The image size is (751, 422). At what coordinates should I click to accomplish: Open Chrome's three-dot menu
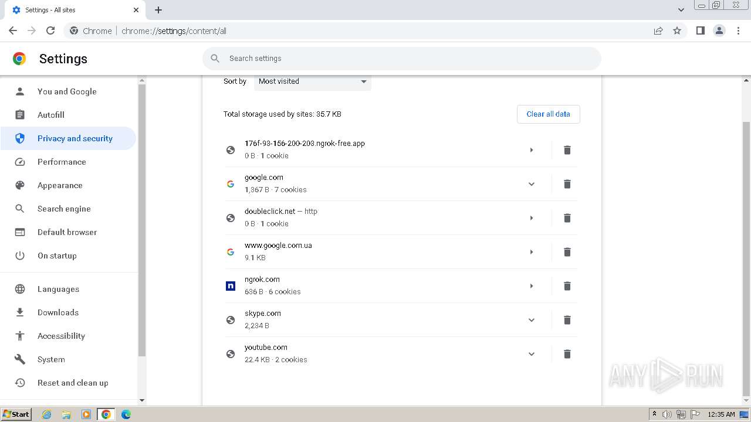point(739,30)
